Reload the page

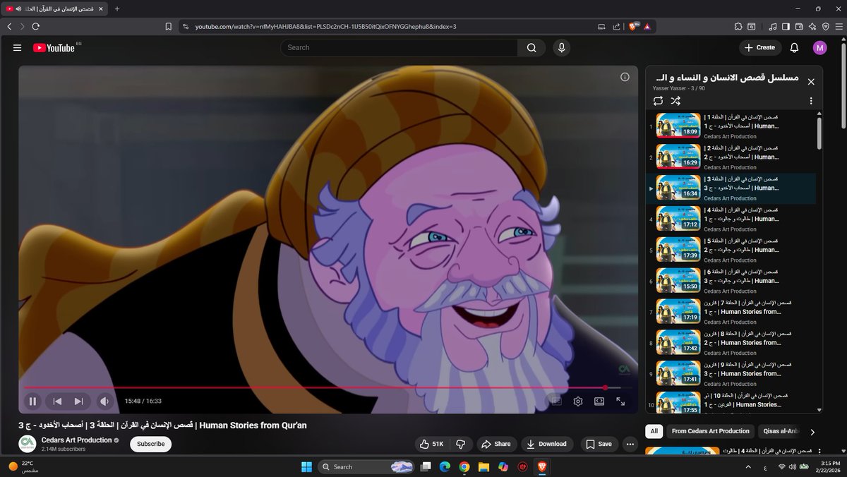click(x=35, y=26)
